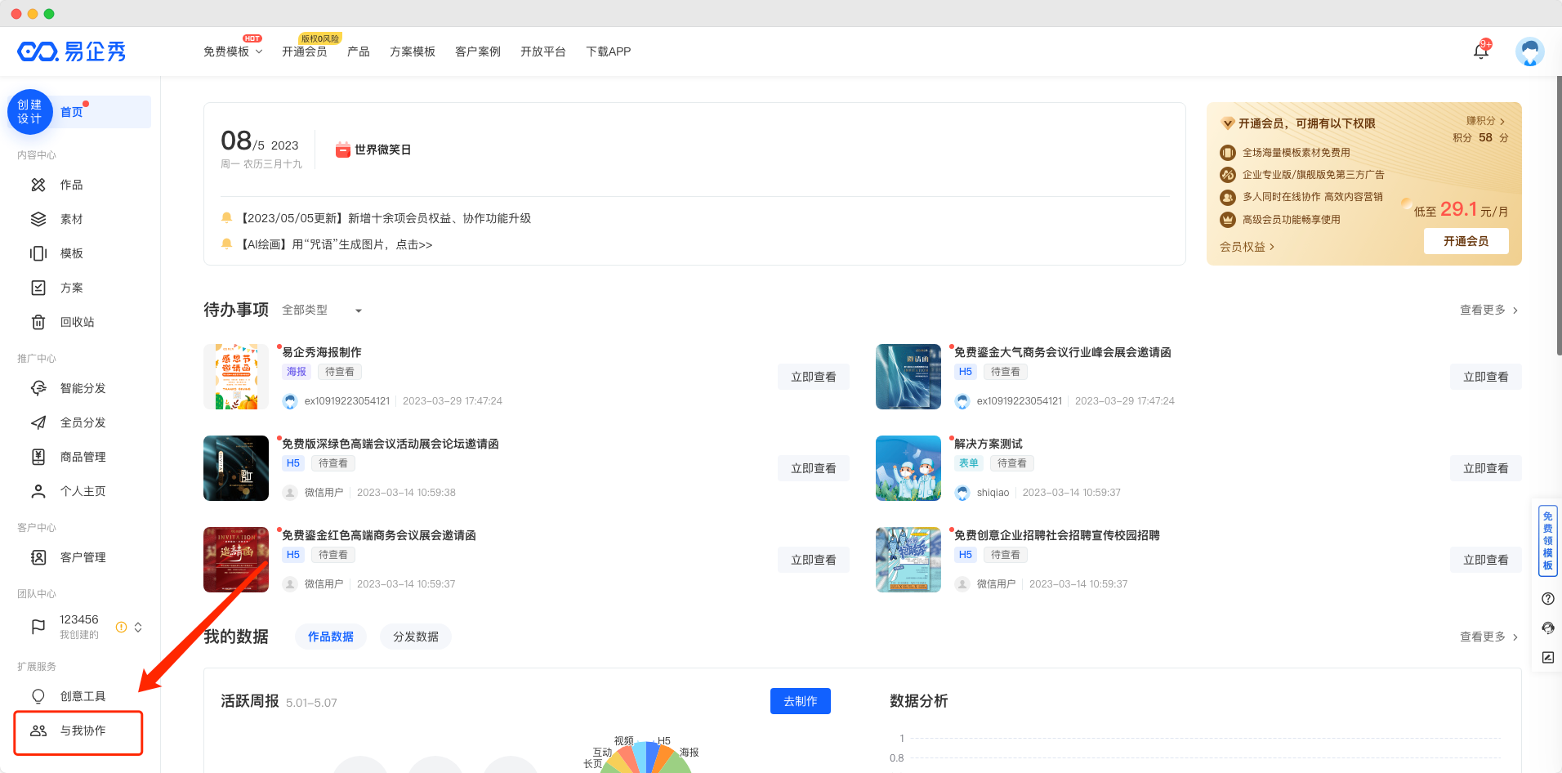Click 立即查看 for 免费鎏金红色高端商务会议
This screenshot has width=1562, height=773.
814,560
